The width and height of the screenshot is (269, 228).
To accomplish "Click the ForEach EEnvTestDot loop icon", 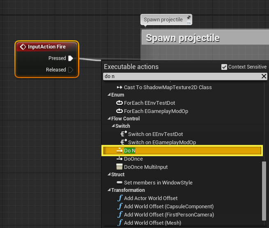I will (x=120, y=103).
